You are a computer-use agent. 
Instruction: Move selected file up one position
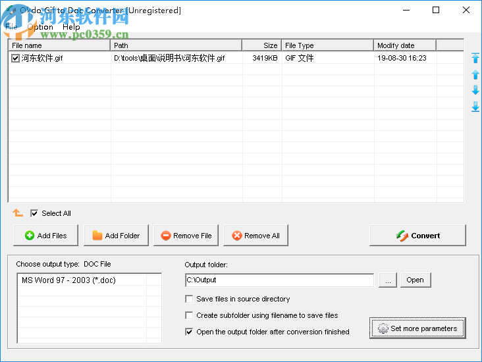coord(475,74)
